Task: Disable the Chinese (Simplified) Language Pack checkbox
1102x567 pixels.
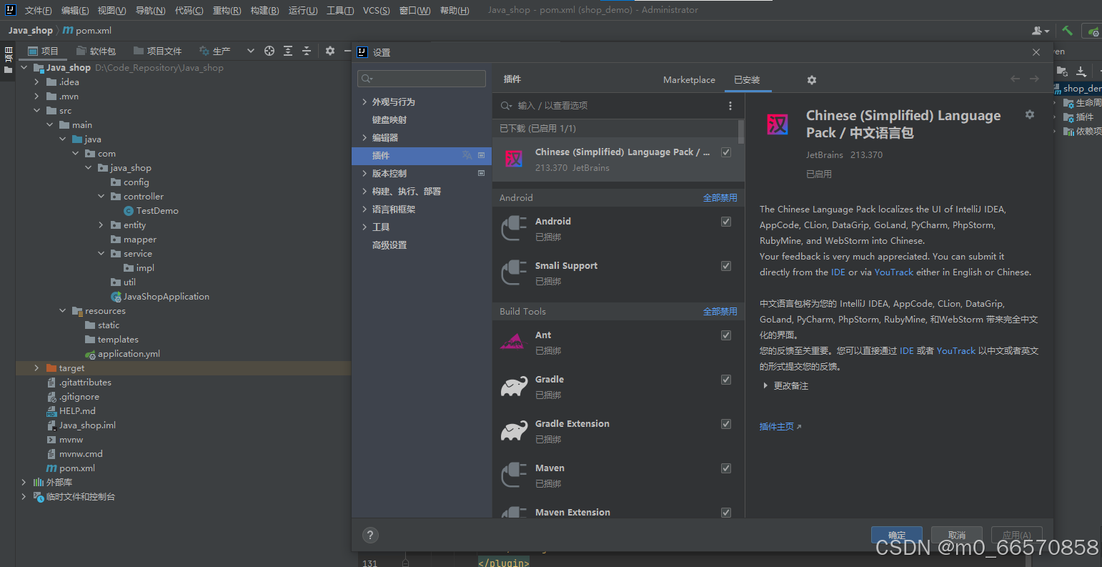Action: (x=726, y=152)
